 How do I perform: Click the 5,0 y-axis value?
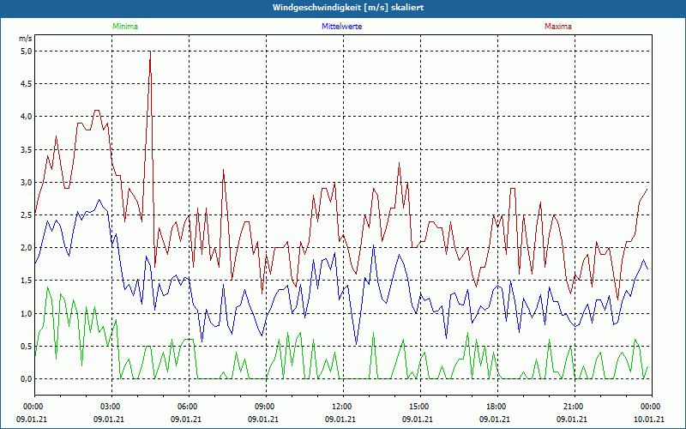click(26, 51)
